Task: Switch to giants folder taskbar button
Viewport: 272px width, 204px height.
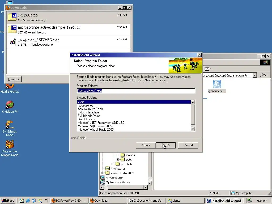Action: coord(186,201)
